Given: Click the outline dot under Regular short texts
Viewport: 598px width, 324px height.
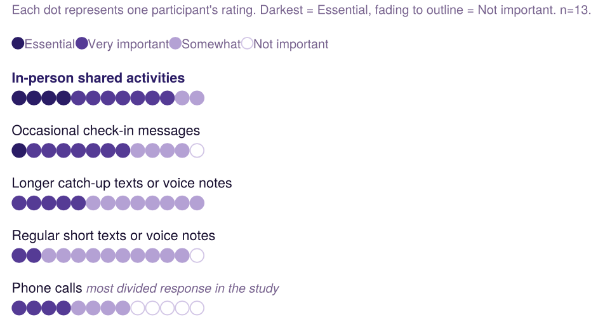Looking at the screenshot, I should [197, 255].
